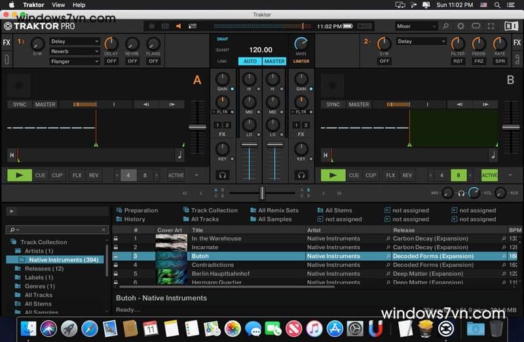Open the first Delay effect dropdown in FX unit 1
This screenshot has height=342, width=524.
[75, 41]
